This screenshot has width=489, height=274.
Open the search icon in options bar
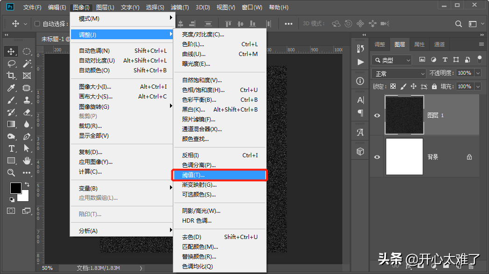tap(459, 24)
